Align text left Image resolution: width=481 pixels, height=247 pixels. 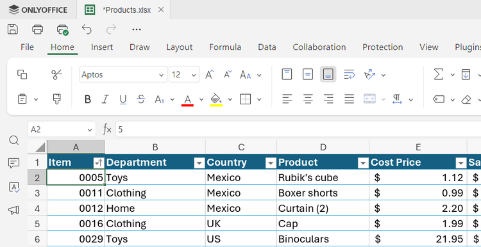coord(287,99)
